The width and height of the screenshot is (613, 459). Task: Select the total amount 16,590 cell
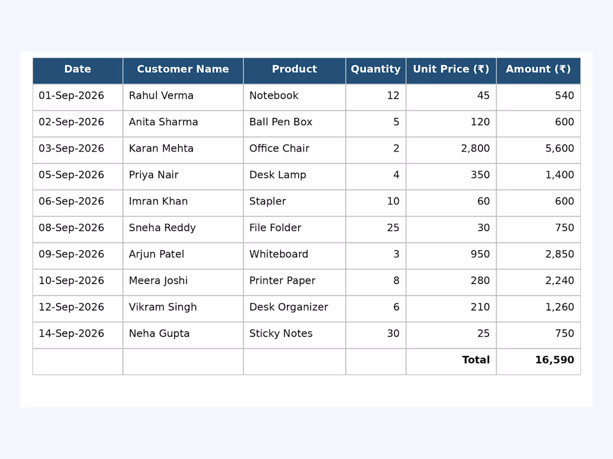(538, 362)
